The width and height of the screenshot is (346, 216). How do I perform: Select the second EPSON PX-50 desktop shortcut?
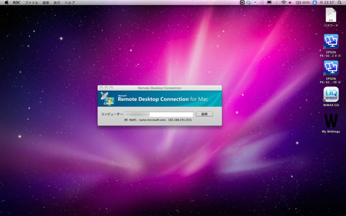pos(331,68)
